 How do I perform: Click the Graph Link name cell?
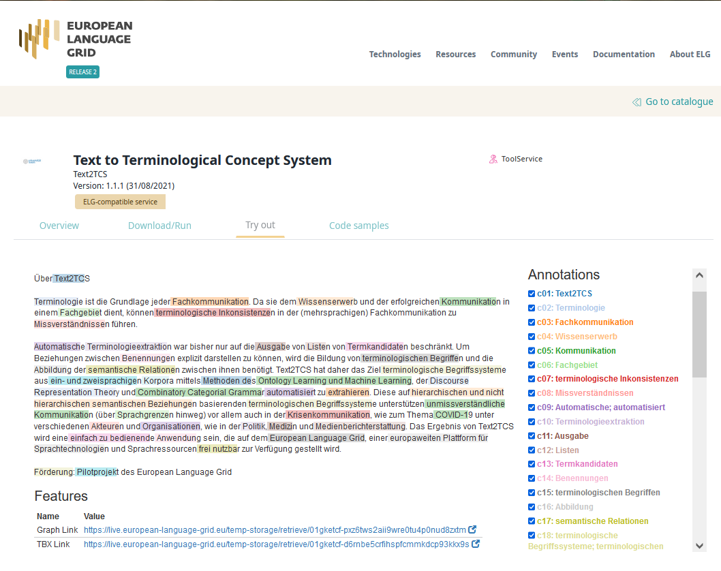tap(57, 529)
